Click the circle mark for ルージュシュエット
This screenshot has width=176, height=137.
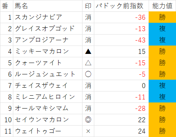click(88, 74)
